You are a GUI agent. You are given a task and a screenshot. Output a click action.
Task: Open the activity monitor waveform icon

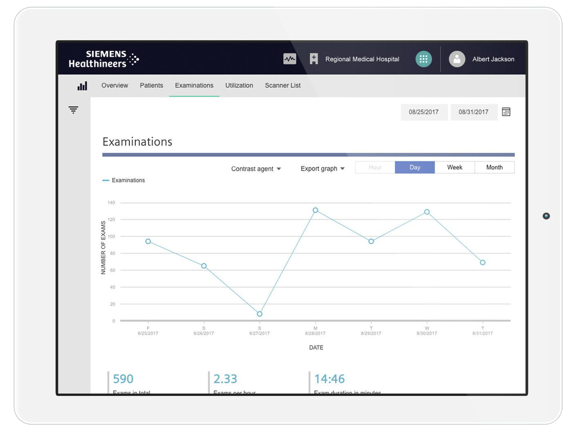(290, 59)
